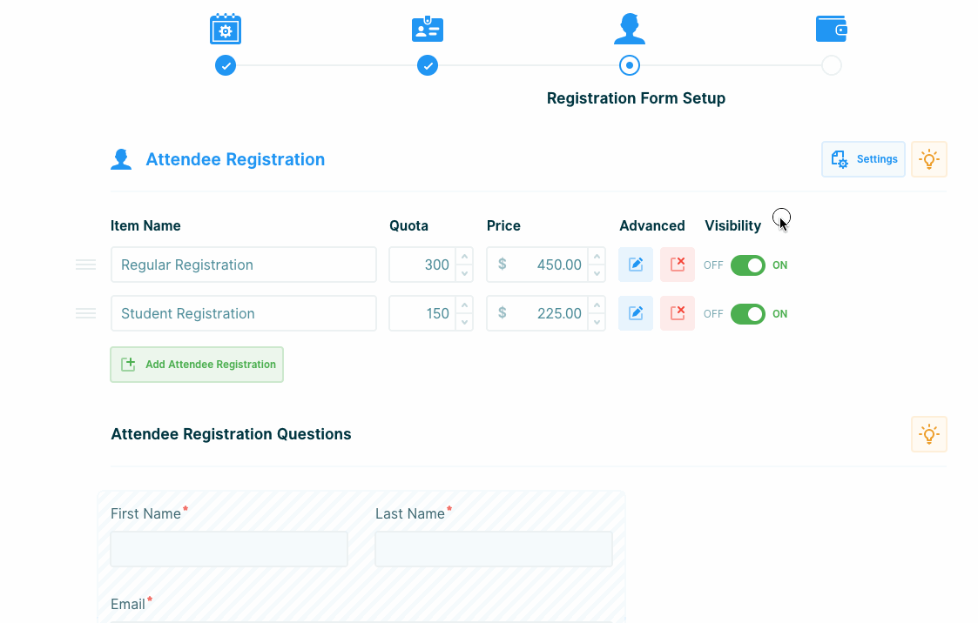Image resolution: width=978 pixels, height=623 pixels.
Task: Edit advanced options for Student Registration
Action: [636, 313]
